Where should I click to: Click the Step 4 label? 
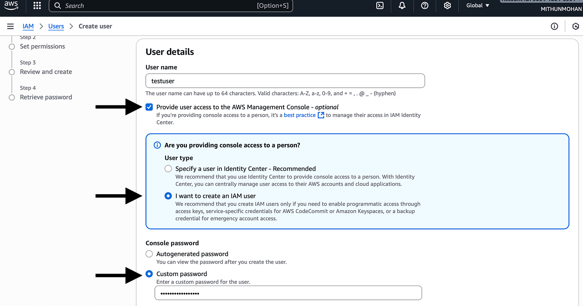[28, 88]
